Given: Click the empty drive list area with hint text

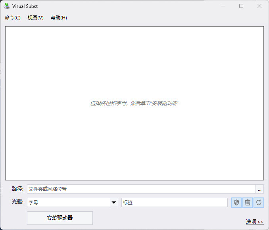Looking at the screenshot, I should [134, 103].
